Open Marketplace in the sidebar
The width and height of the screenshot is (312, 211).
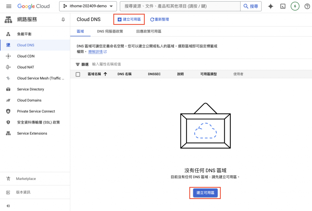[x=26, y=179]
